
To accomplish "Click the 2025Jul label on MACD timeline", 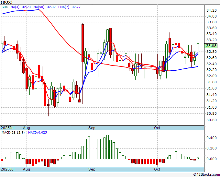I will click(7, 169).
